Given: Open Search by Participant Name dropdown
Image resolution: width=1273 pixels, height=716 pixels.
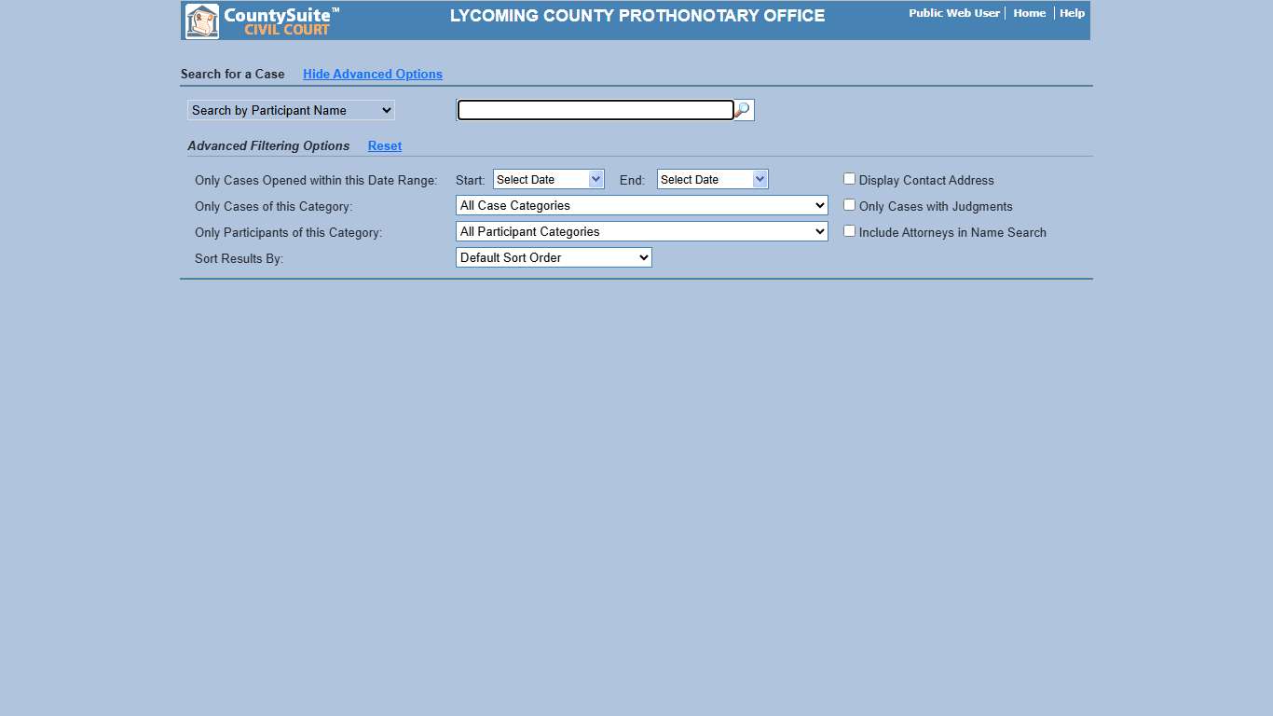Looking at the screenshot, I should click(x=291, y=110).
